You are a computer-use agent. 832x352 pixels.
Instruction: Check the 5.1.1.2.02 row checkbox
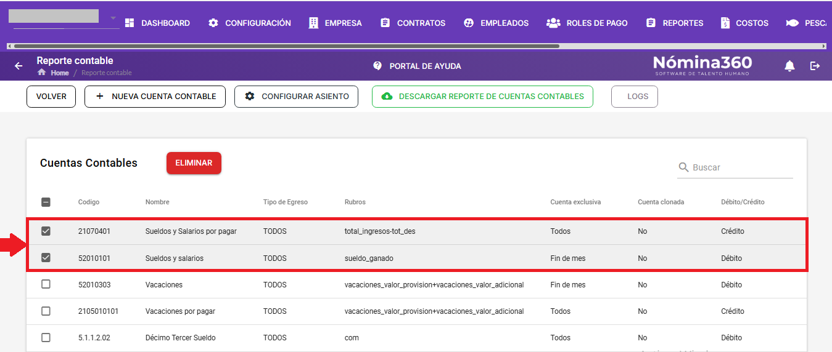pyautogui.click(x=46, y=337)
